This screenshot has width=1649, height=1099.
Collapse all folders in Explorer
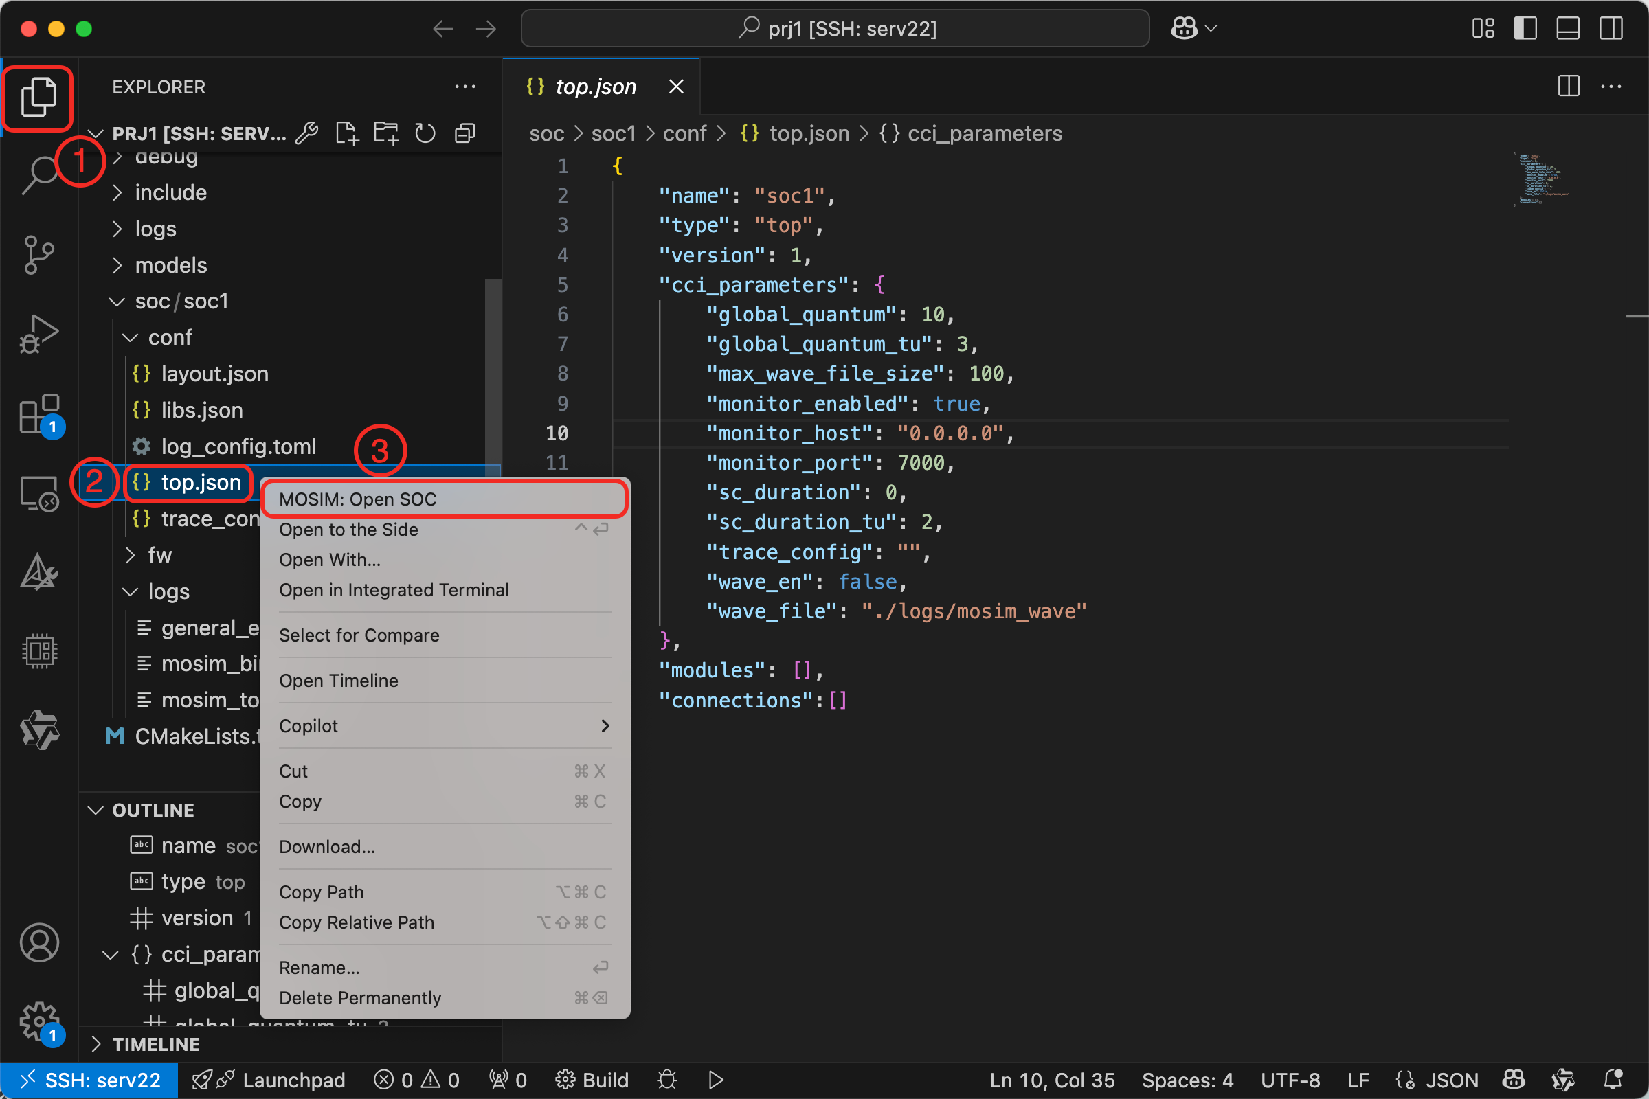[x=465, y=133]
